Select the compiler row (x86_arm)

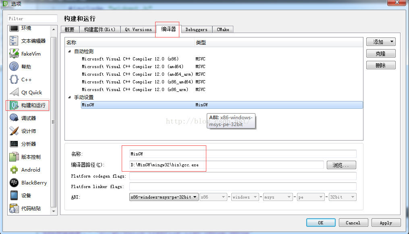point(222,89)
